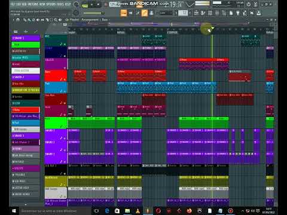
Task: Open the Channel rack view icon
Action: pos(210,13)
